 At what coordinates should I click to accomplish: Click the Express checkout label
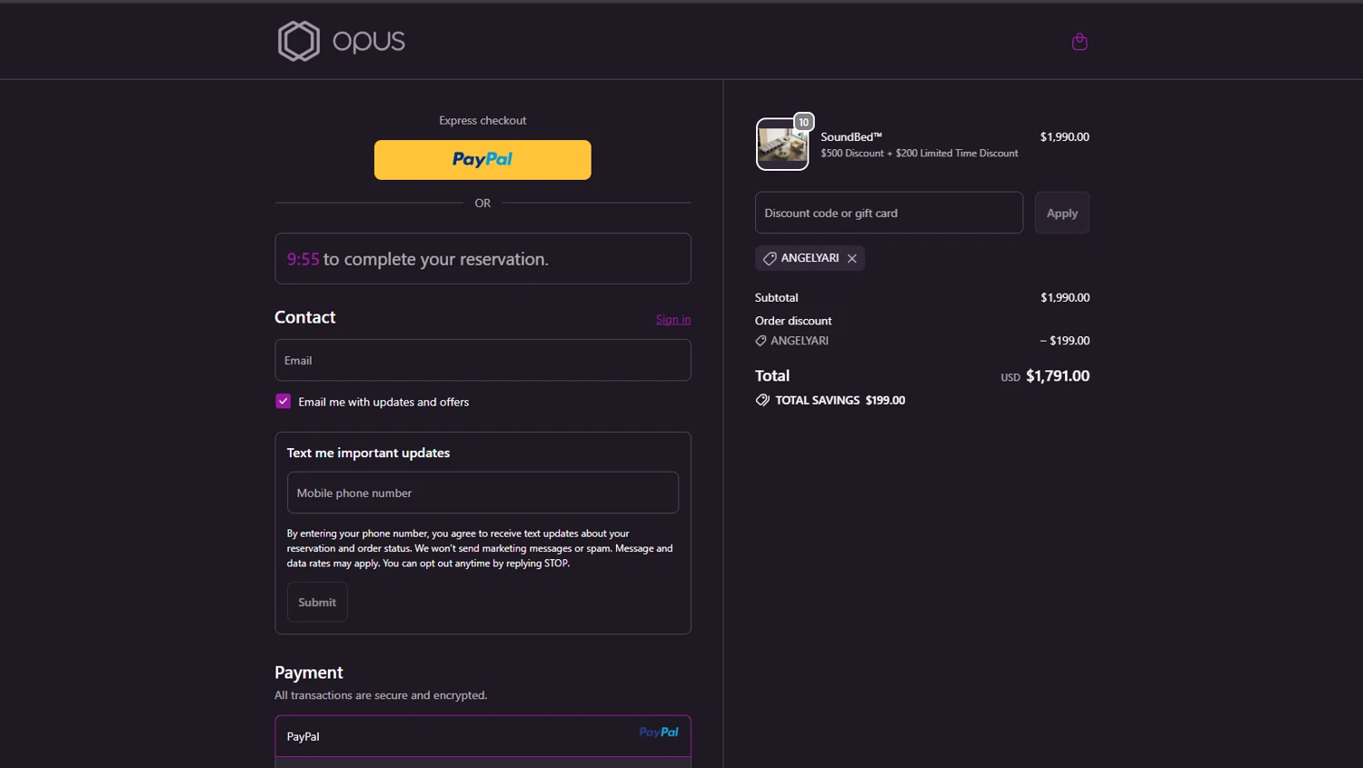point(483,120)
